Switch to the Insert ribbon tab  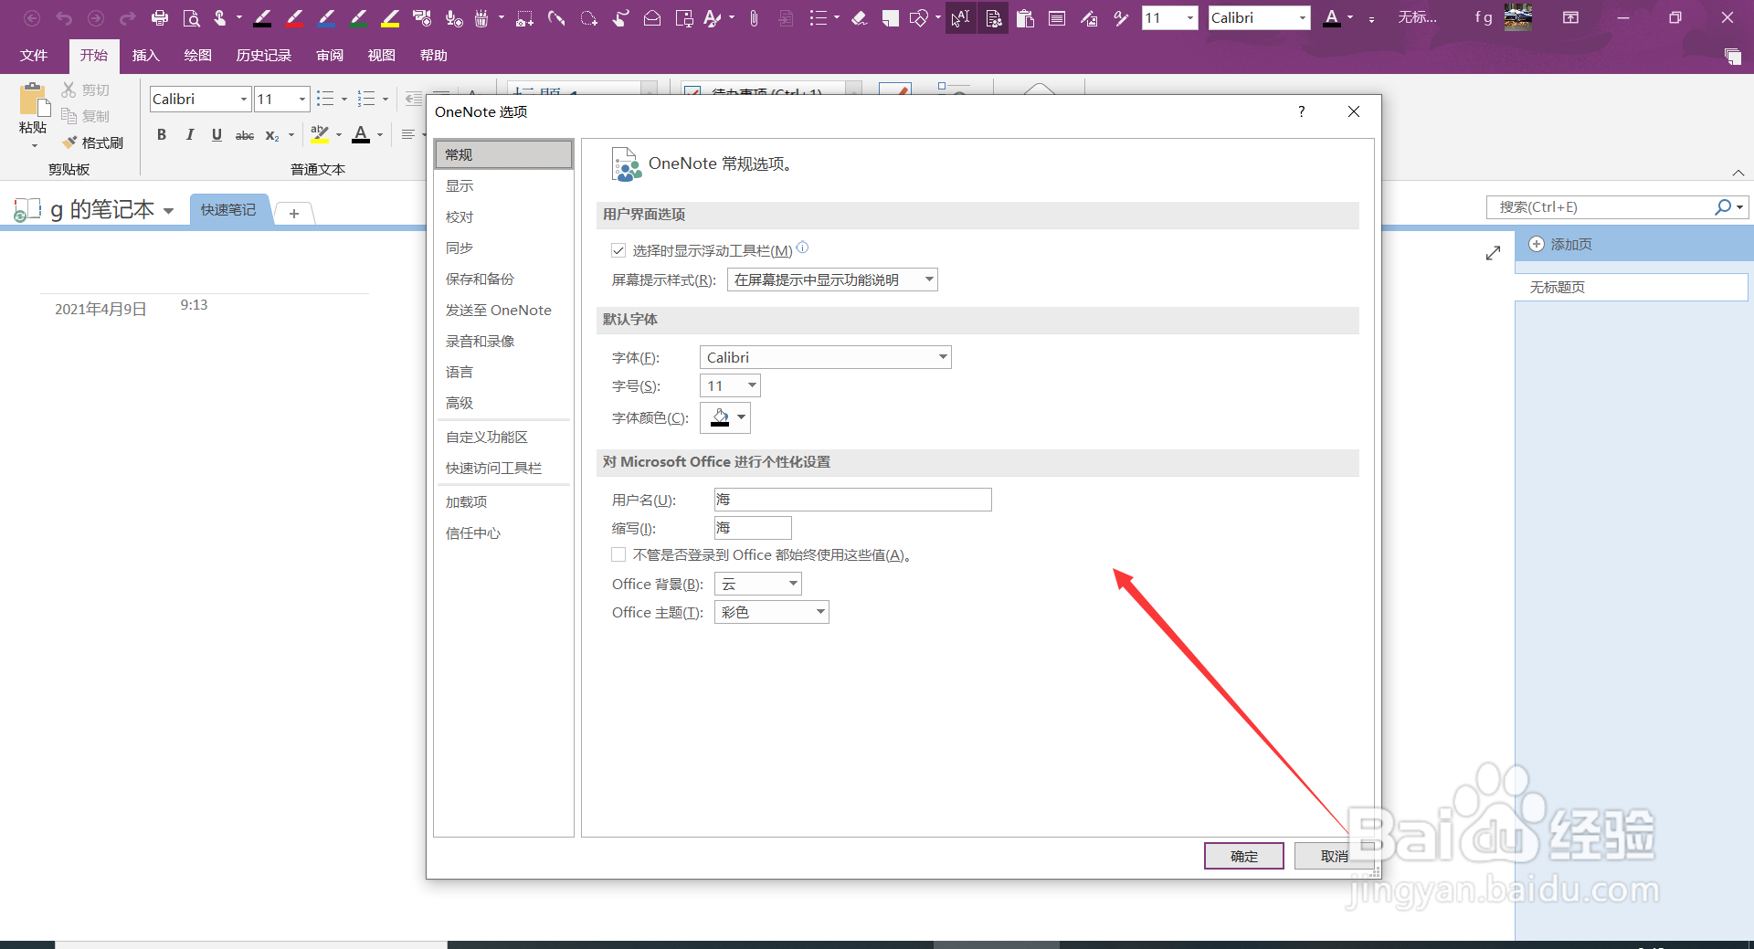[146, 56]
